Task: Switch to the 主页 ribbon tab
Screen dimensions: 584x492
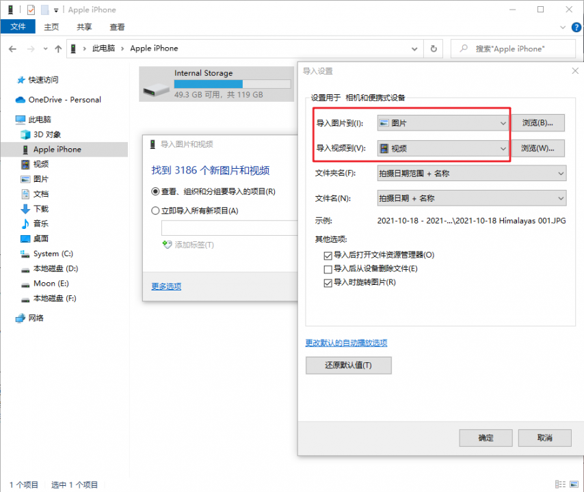Action: pos(51,27)
